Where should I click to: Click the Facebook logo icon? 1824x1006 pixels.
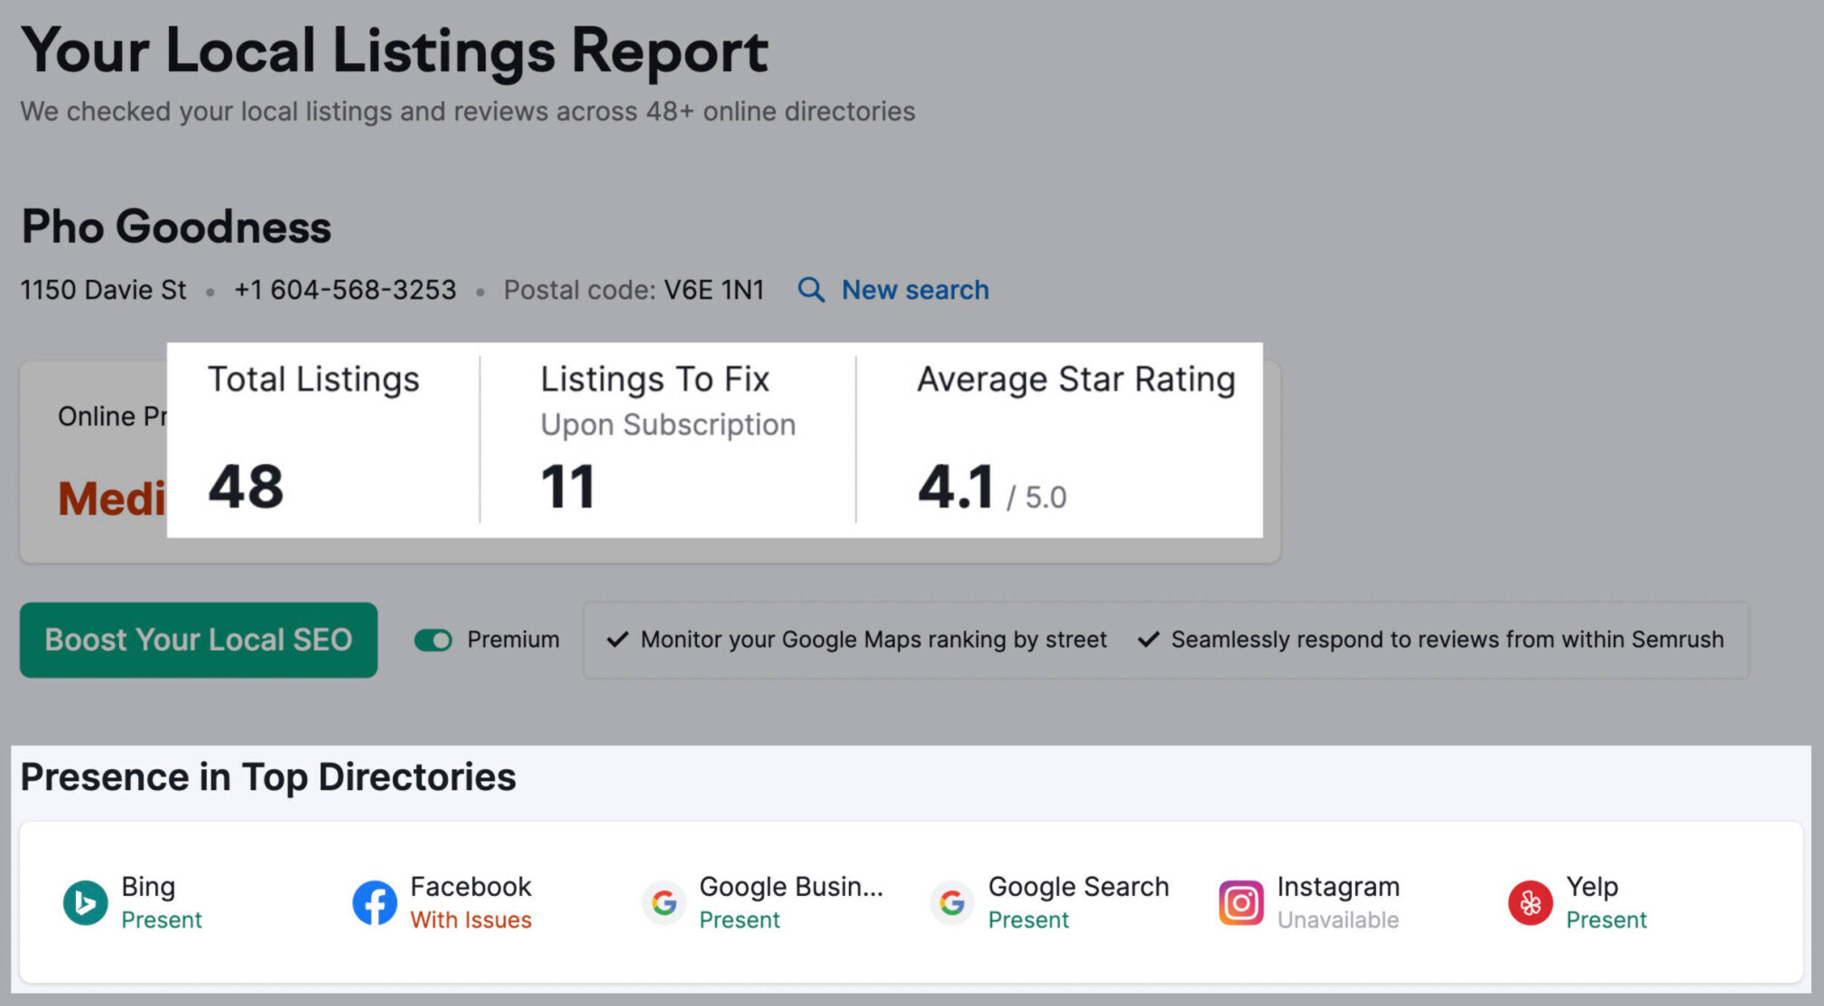(375, 902)
